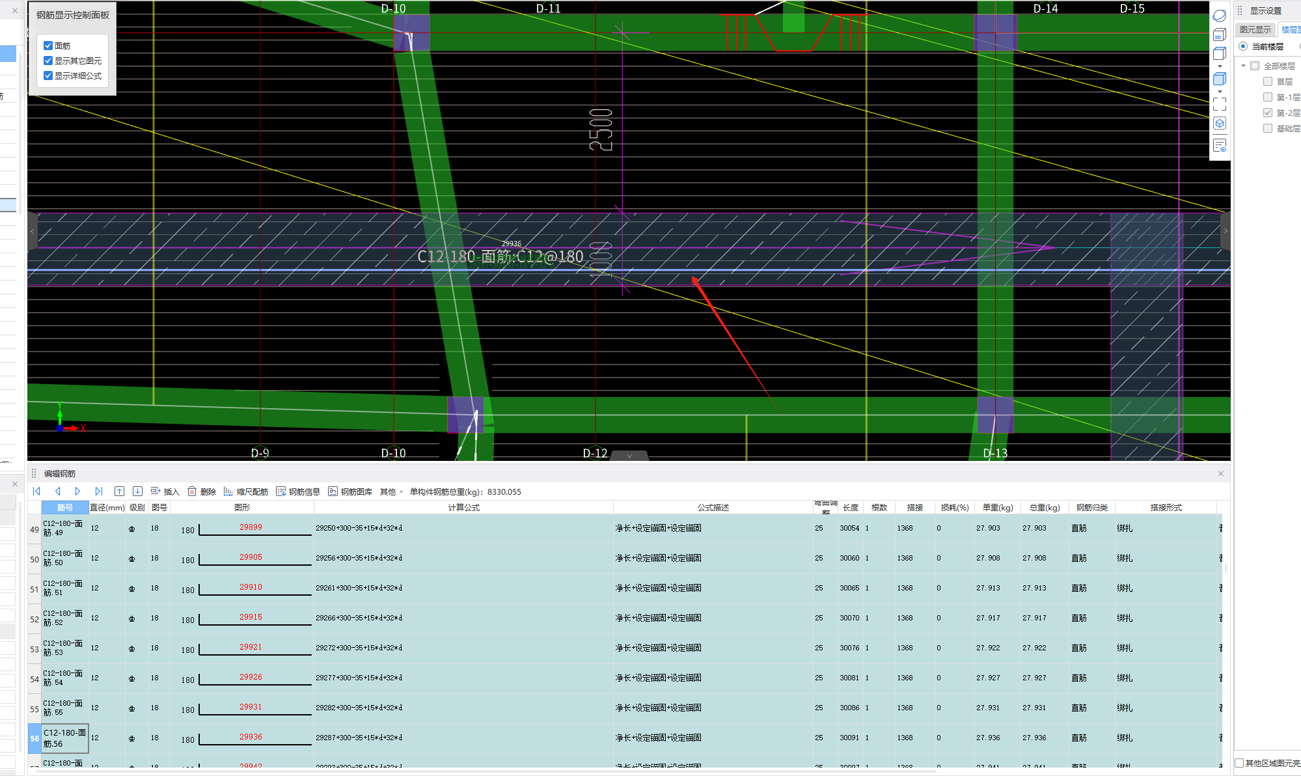
Task: Open dropdown under wireframe box icon
Action: [1220, 66]
